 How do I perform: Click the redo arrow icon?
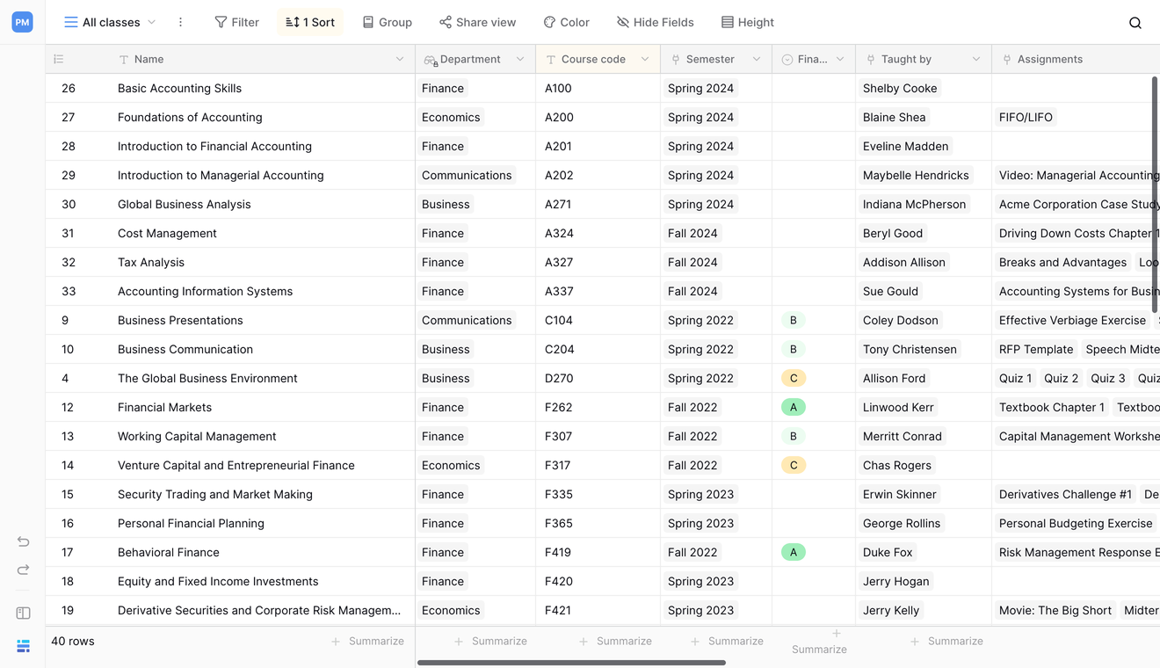point(23,570)
